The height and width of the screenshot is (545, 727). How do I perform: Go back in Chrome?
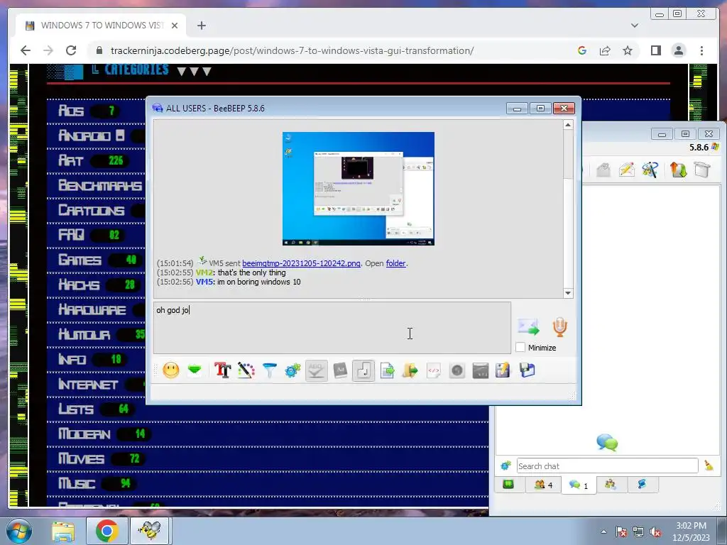(26, 50)
